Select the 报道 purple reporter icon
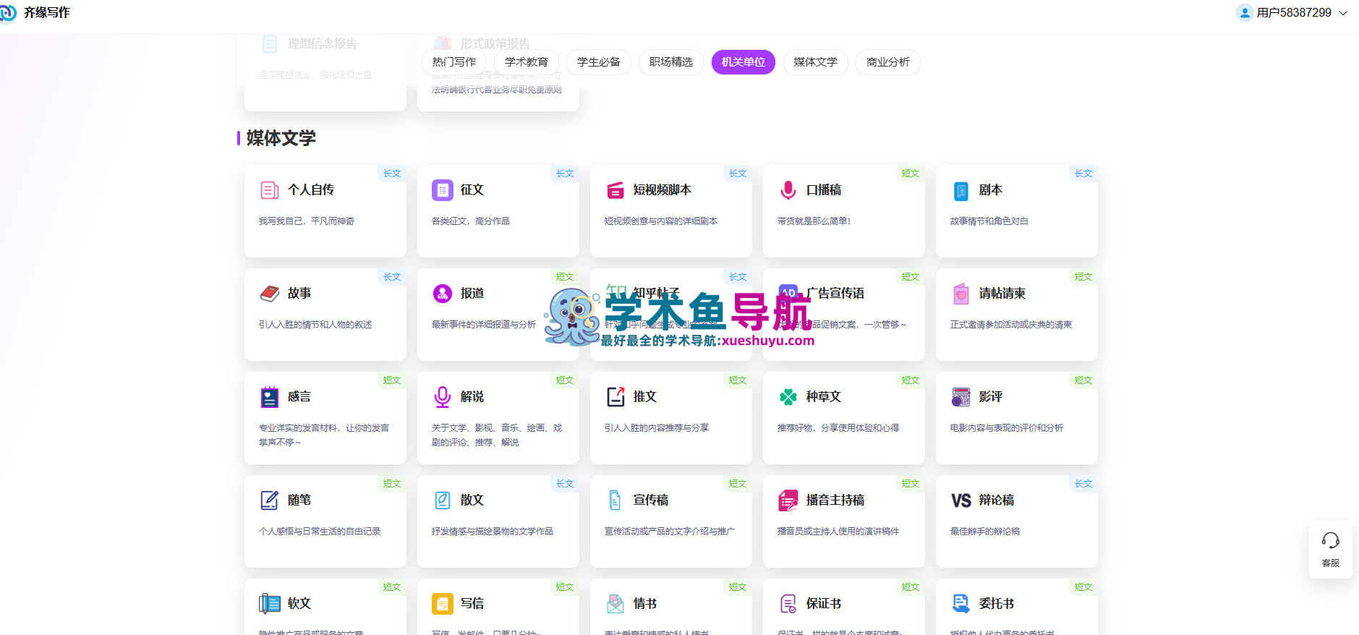This screenshot has height=635, width=1359. 442,294
